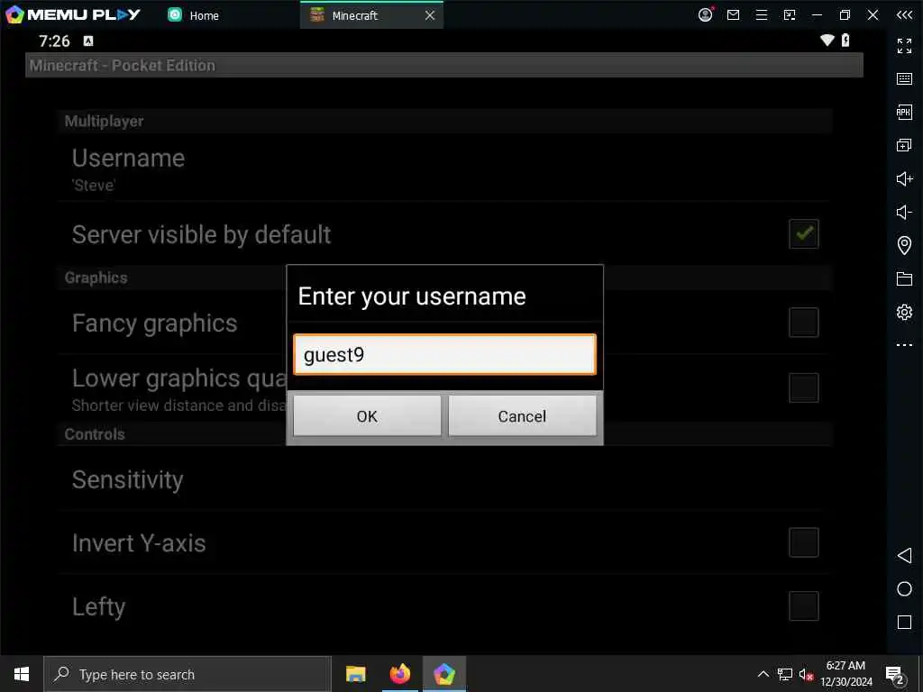Image resolution: width=923 pixels, height=692 pixels.
Task: Open File Explorer from the taskbar
Action: click(x=355, y=674)
